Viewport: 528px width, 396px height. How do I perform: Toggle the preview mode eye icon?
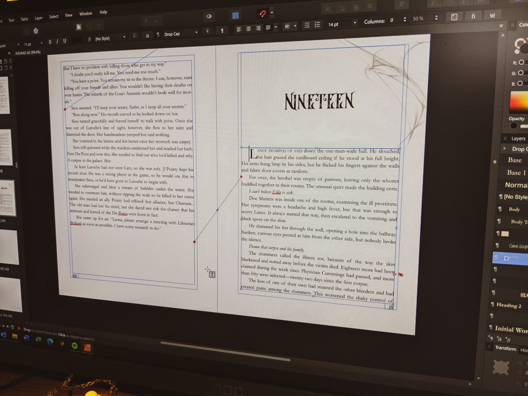click(x=209, y=16)
